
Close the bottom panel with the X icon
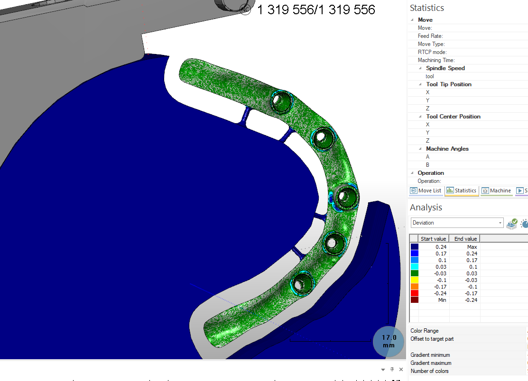[401, 369]
